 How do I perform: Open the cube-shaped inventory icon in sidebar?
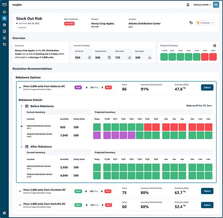pos(4,25)
